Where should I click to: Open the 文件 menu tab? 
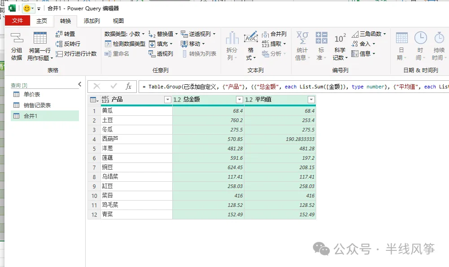[17, 21]
